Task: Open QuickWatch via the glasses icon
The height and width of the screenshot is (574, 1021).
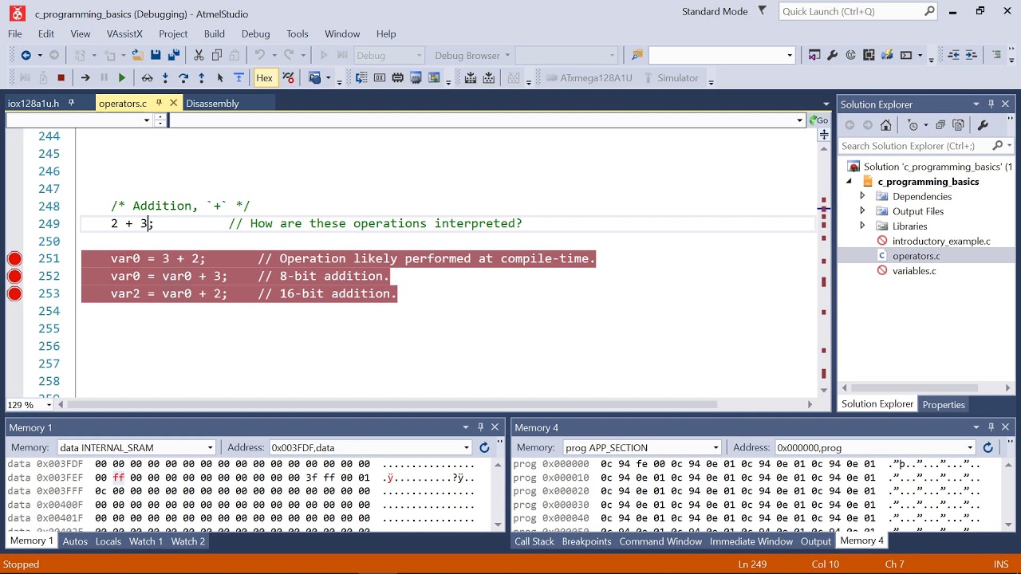Action: point(147,77)
